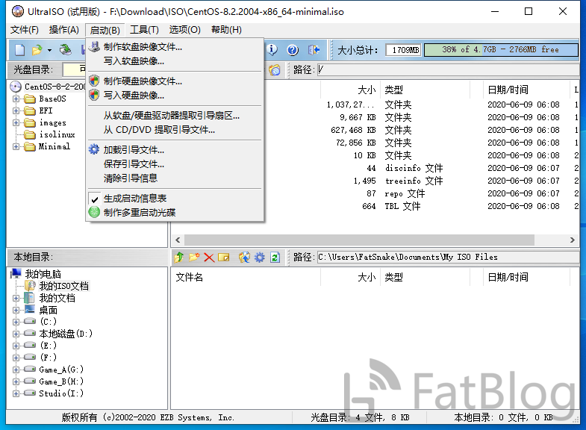Click the gear icon beside 加载引导文件
Image resolution: width=586 pixels, height=430 pixels.
pyautogui.click(x=94, y=149)
